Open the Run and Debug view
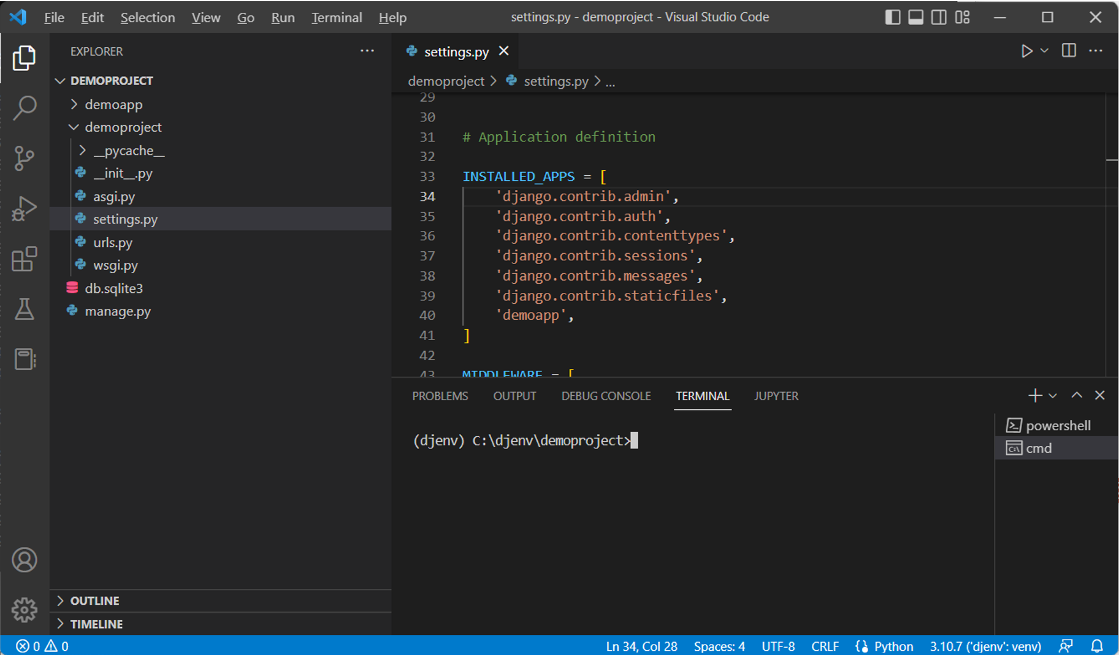 pos(25,209)
